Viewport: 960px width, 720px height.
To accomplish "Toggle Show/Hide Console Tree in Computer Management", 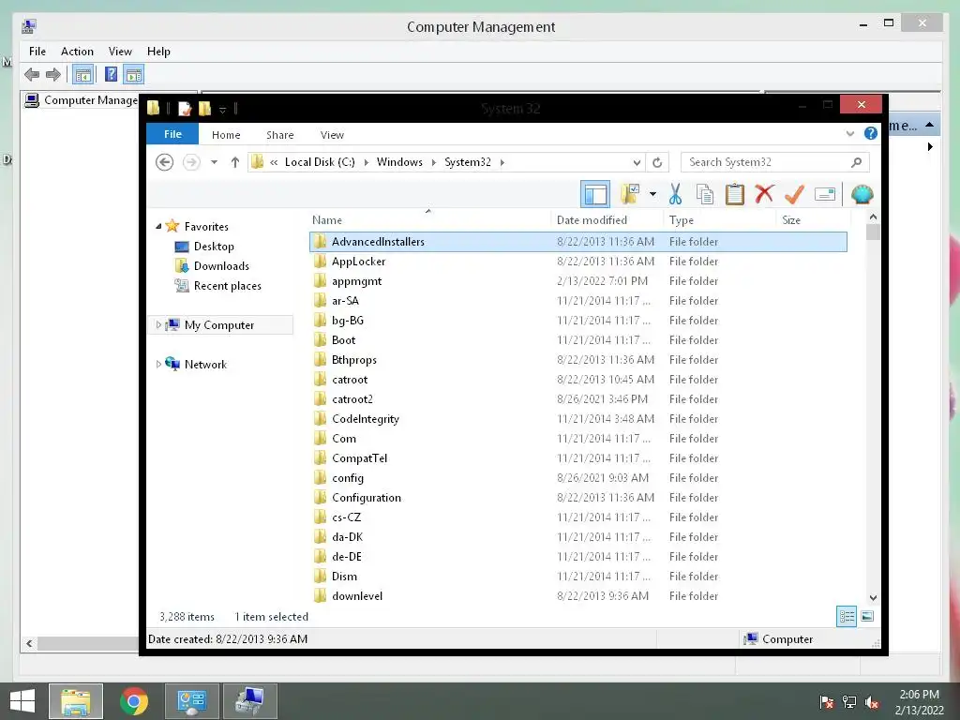I will pyautogui.click(x=82, y=75).
